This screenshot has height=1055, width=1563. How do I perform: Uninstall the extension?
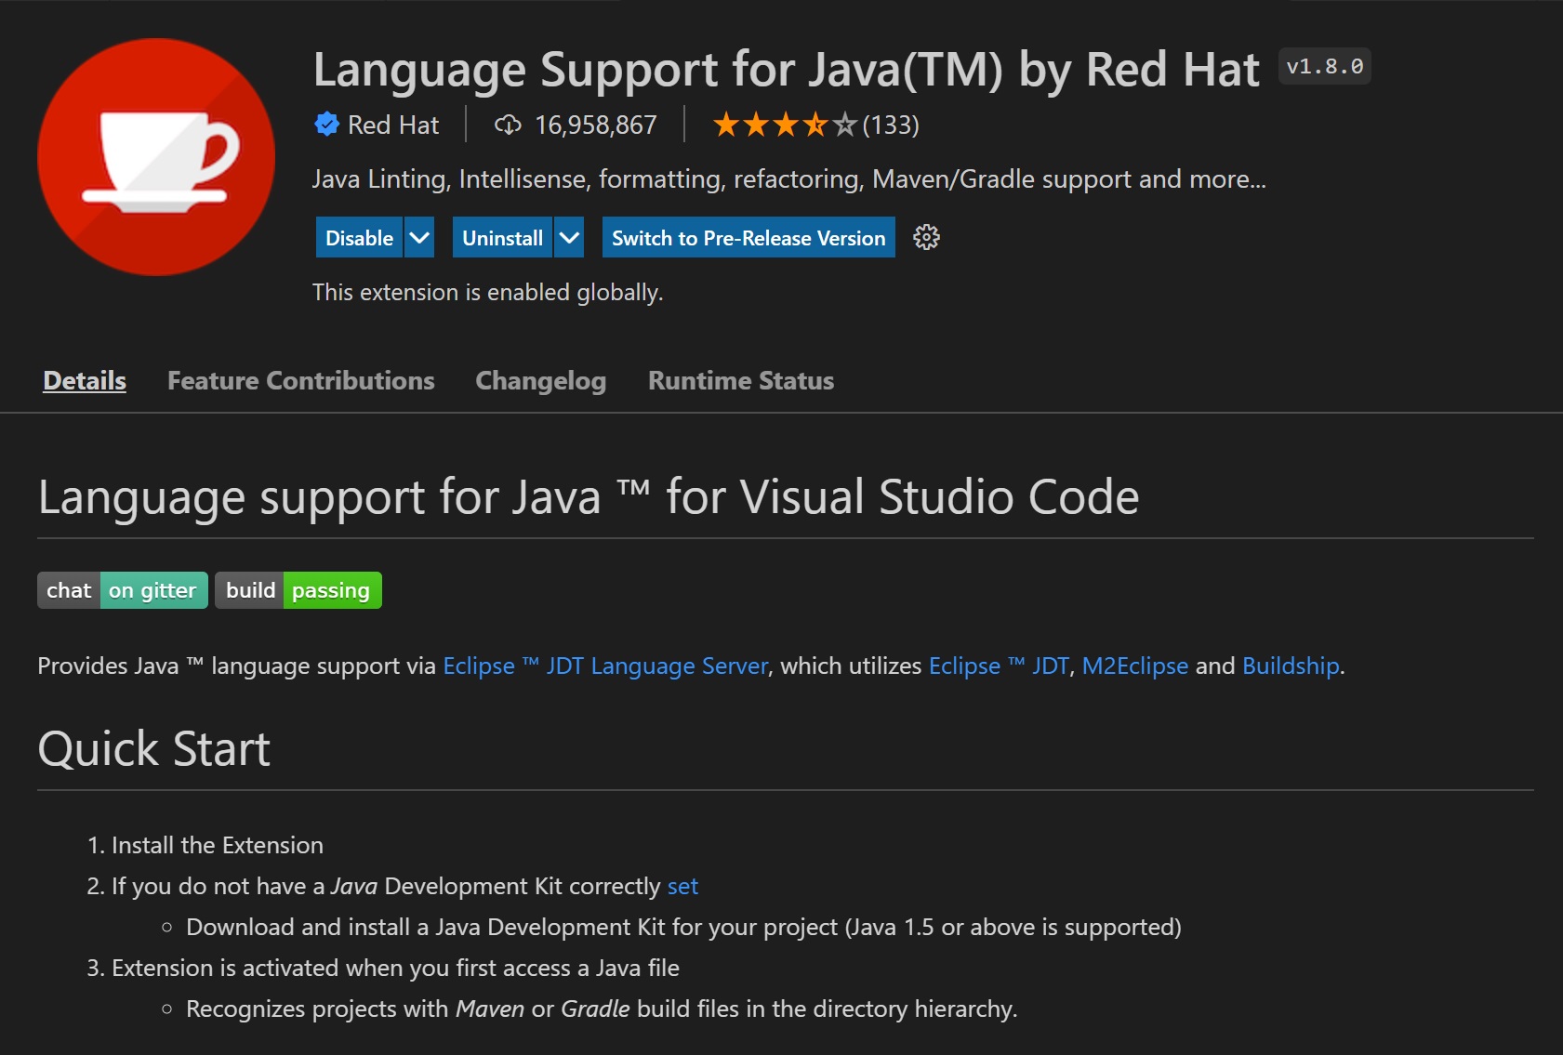click(x=503, y=238)
